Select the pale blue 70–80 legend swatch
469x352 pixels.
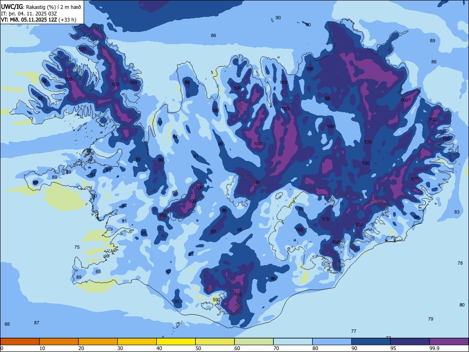tap(293, 342)
